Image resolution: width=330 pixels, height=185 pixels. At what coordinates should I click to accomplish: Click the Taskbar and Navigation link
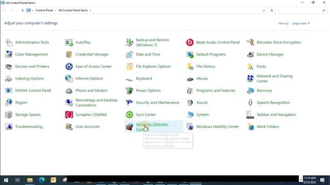coord(276,115)
